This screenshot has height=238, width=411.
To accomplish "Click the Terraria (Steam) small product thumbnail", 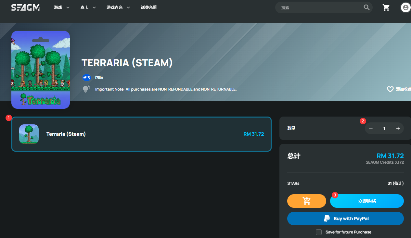I will click(29, 134).
